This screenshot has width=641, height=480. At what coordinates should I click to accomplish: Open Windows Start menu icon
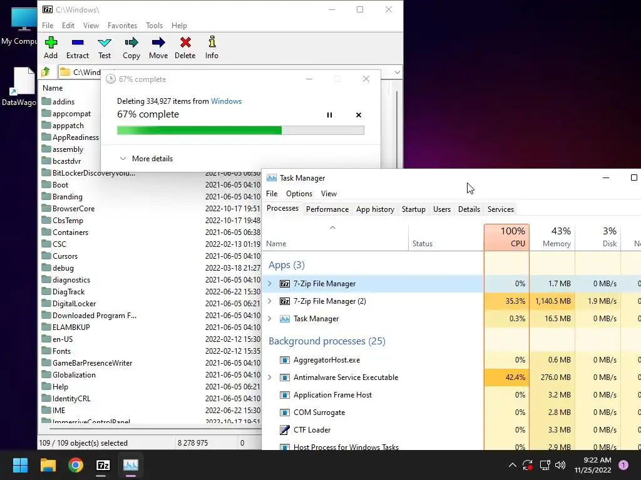[20, 465]
